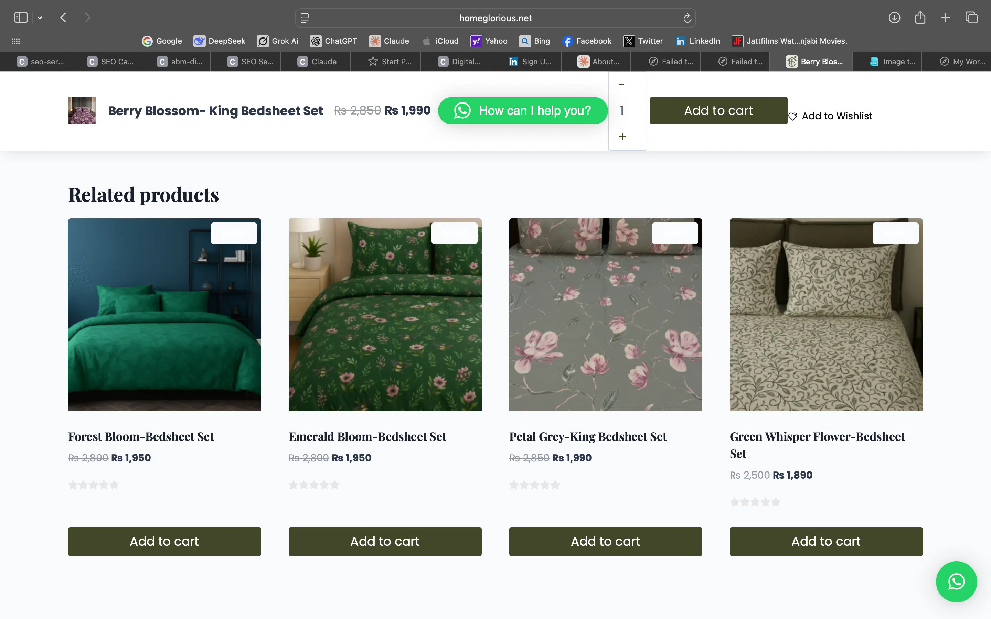
Task: Click How can I help you button
Action: (523, 110)
